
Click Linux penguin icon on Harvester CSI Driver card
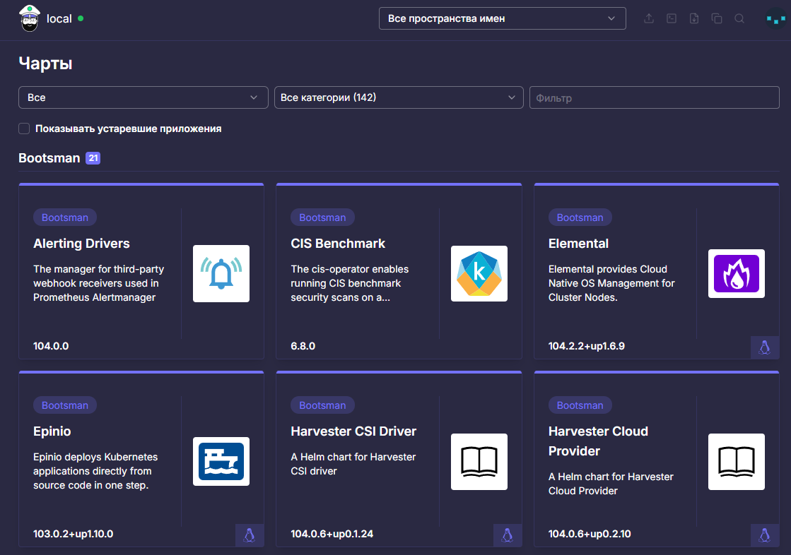(507, 535)
